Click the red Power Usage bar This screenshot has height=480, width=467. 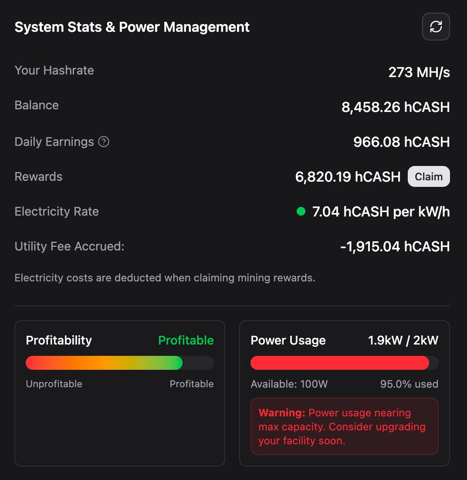pyautogui.click(x=345, y=363)
